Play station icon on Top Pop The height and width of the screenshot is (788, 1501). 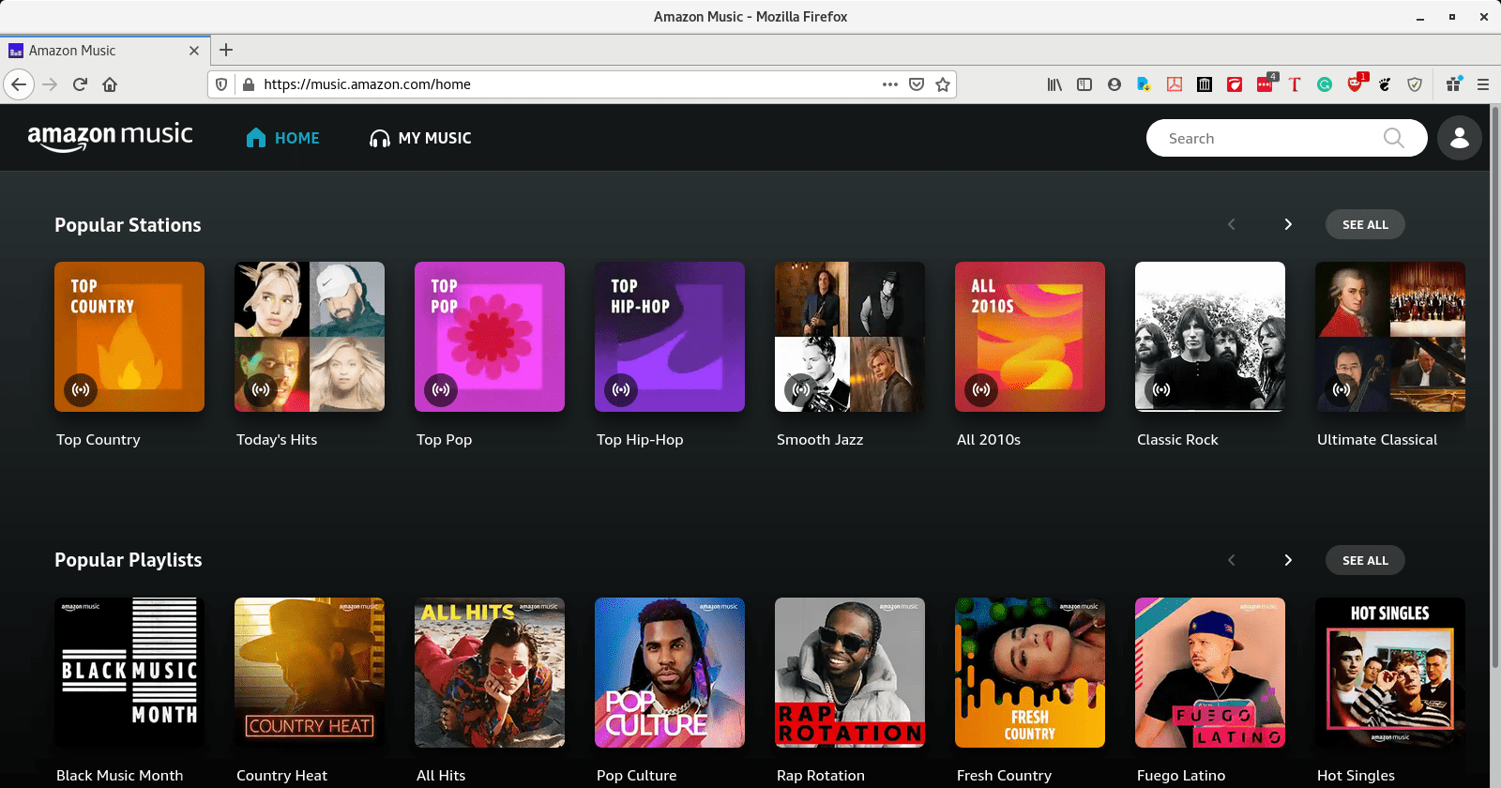(x=442, y=389)
